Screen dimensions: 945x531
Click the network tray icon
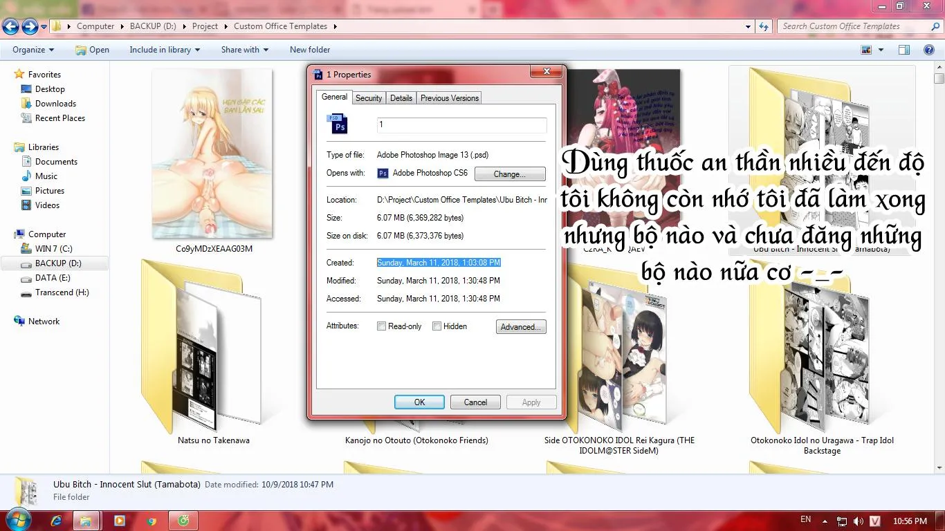pos(842,521)
